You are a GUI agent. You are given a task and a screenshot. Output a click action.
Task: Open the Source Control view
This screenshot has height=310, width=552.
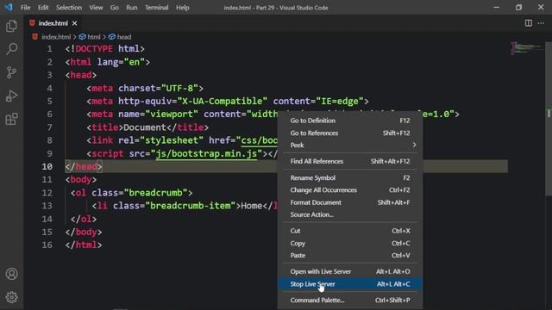11,72
